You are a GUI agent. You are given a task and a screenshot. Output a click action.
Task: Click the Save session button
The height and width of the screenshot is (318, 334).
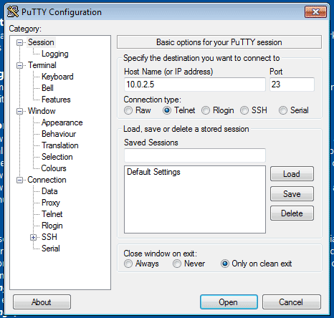click(292, 193)
